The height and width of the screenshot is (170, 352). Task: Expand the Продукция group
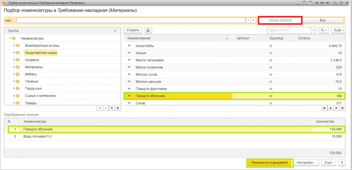tap(14, 88)
